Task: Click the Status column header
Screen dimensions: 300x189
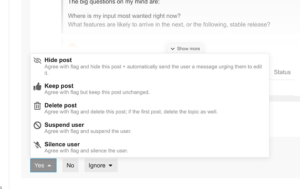Action: point(282,72)
